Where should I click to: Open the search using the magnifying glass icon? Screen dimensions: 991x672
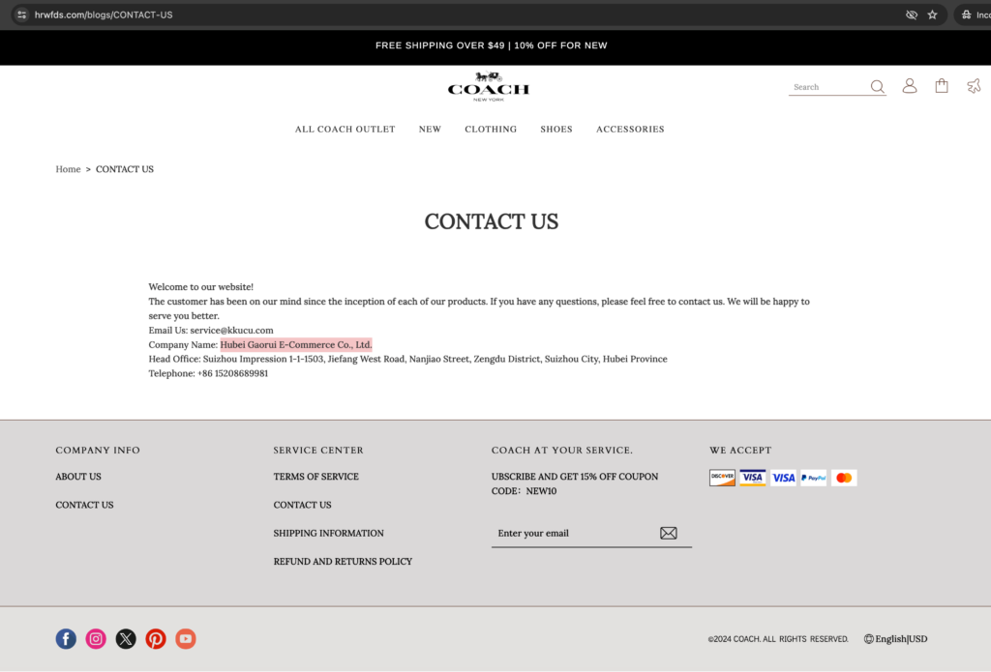877,86
